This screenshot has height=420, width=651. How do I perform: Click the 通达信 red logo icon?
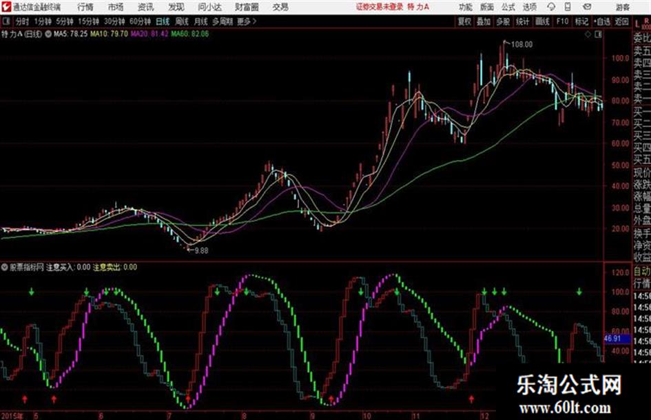click(6, 7)
